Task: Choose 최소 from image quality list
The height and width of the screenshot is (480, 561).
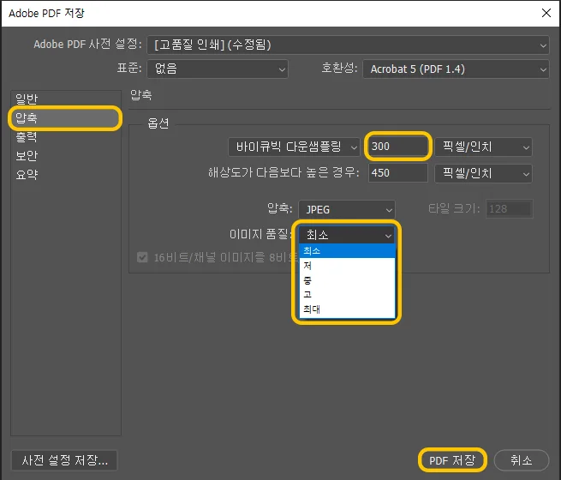Action: coord(347,251)
